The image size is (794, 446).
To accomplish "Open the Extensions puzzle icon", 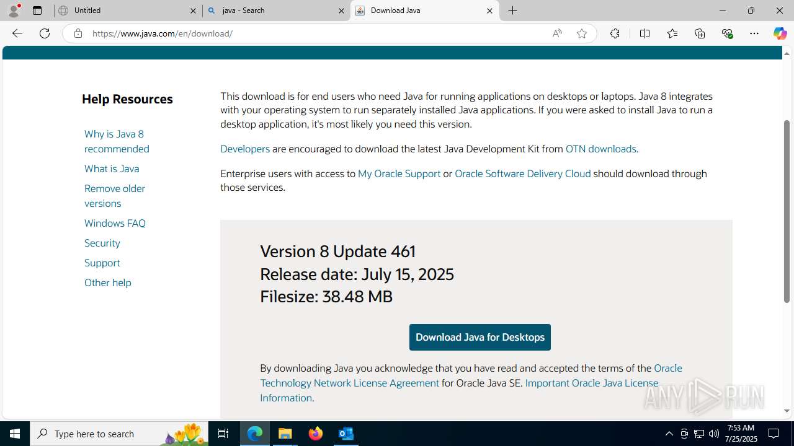I will [615, 33].
